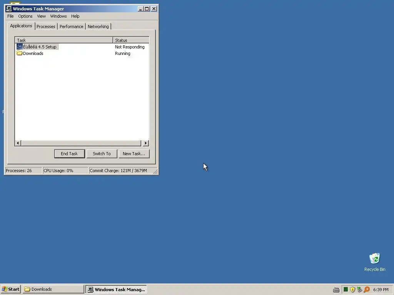The image size is (394, 295).
Task: Click the task list right scroll arrow
Action: pos(145,143)
